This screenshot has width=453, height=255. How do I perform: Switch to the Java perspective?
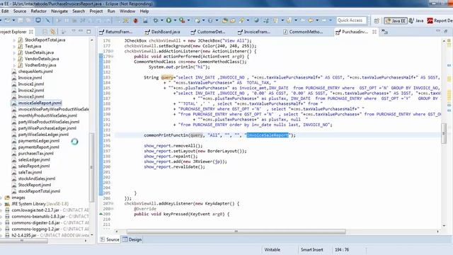tap(416, 21)
